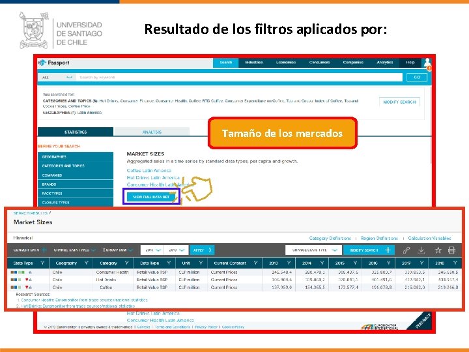Click the Passport logo
Image resolution: width=469 pixels, height=352 pixels.
coord(54,63)
